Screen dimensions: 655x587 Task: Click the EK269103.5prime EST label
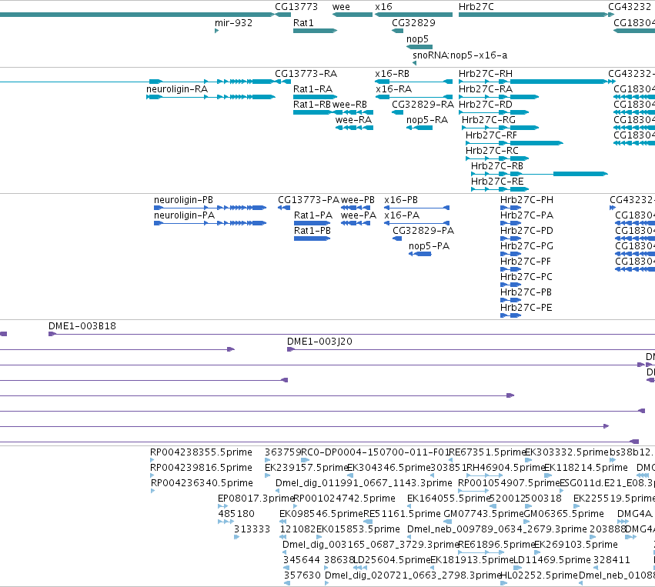click(x=576, y=545)
